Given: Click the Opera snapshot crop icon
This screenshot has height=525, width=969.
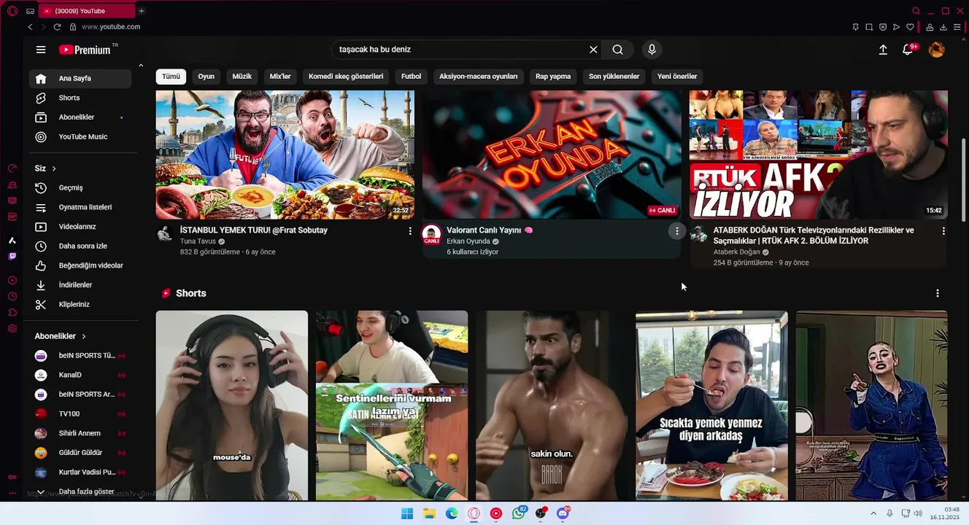Looking at the screenshot, I should (869, 27).
